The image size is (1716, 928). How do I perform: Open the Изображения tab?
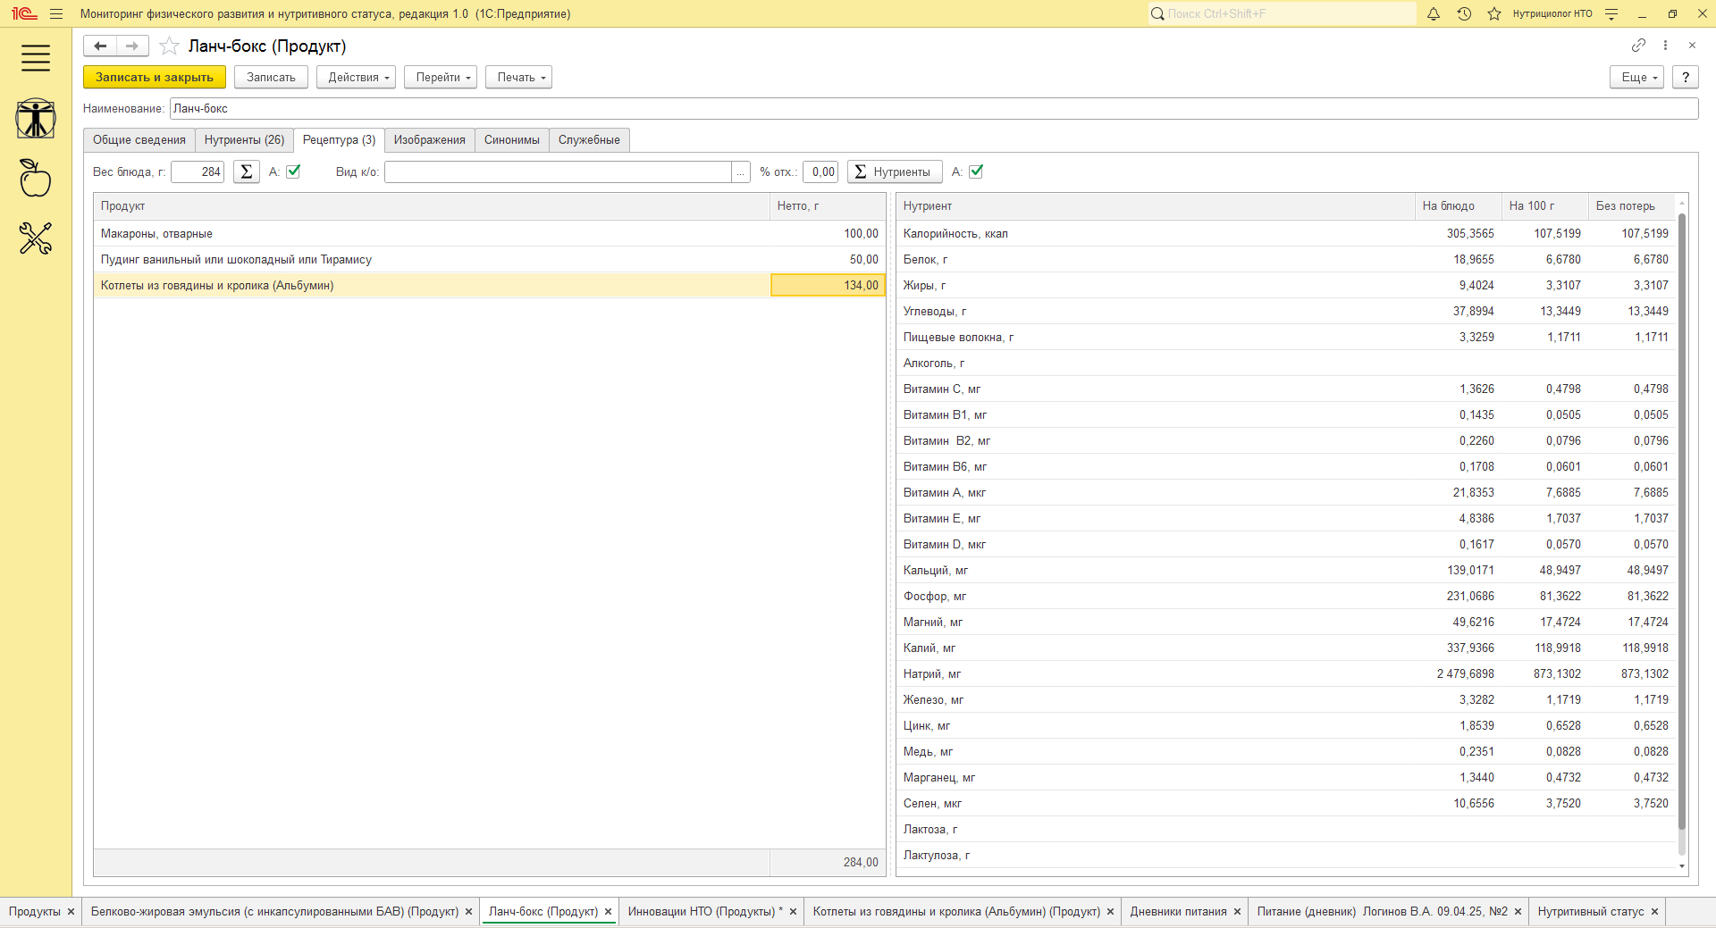429,140
